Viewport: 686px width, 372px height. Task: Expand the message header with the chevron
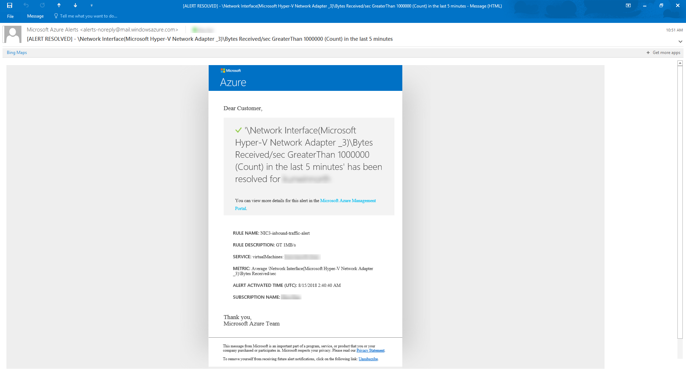(x=680, y=41)
